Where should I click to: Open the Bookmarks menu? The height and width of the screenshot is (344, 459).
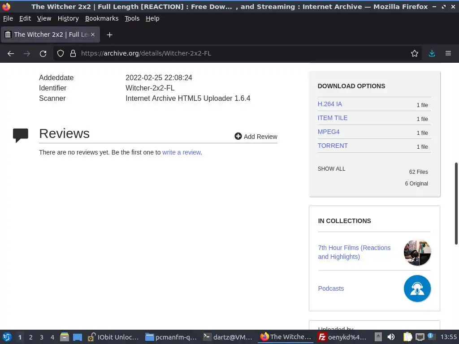tap(102, 18)
